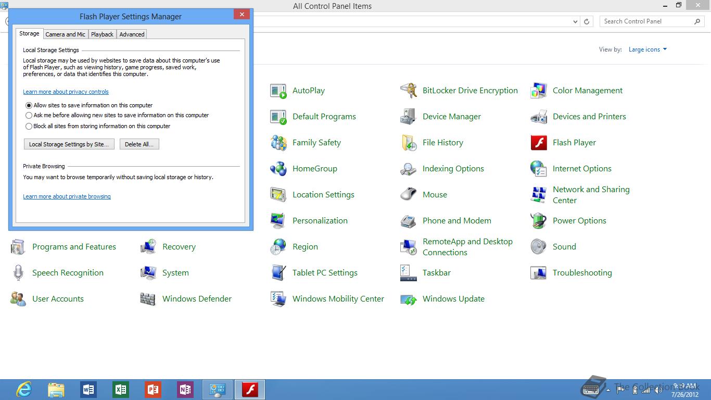This screenshot has height=400, width=711.
Task: Switch to the Camera and Mic tab
Action: 65,34
